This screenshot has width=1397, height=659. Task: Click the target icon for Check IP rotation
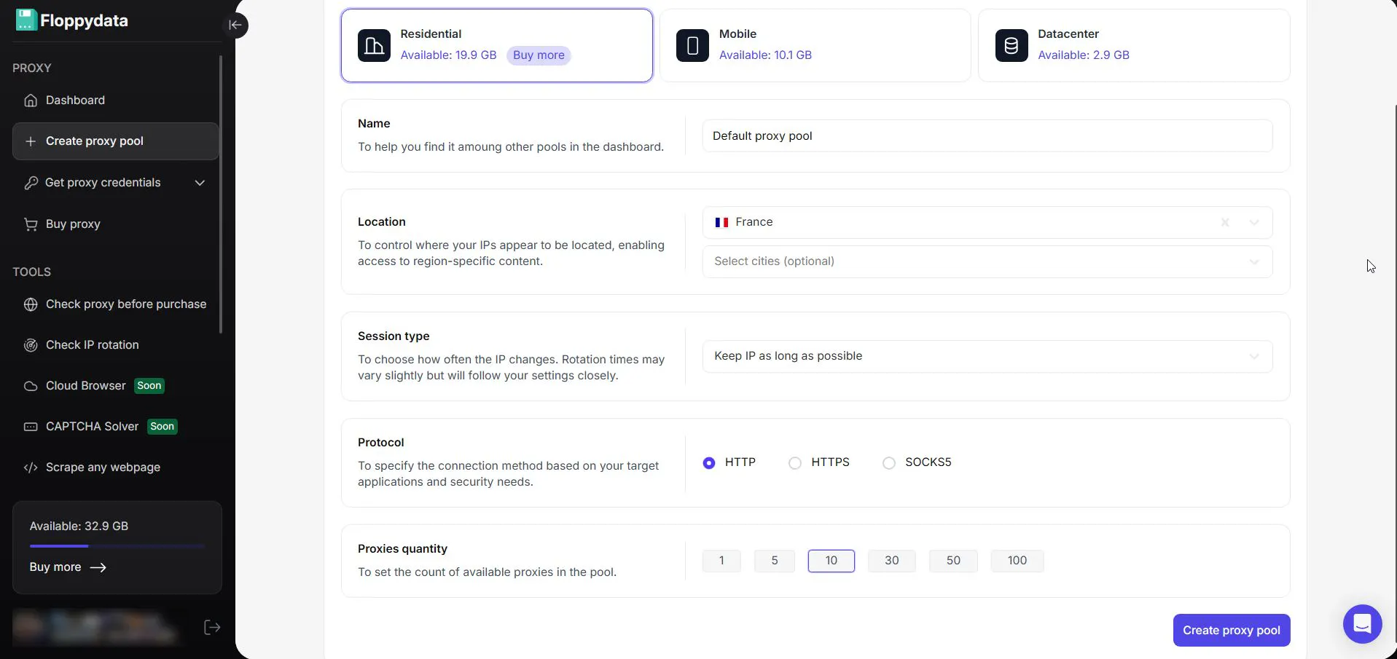31,345
